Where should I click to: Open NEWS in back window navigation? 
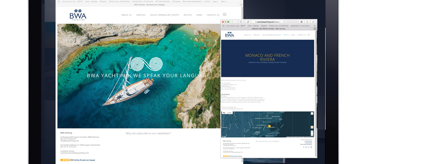[x=199, y=15]
